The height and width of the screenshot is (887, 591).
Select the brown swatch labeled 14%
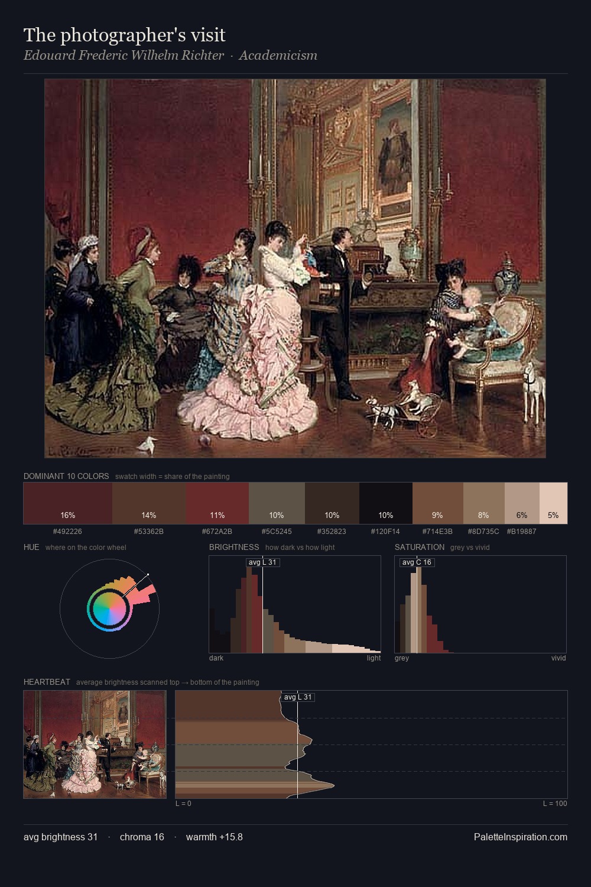(x=149, y=503)
